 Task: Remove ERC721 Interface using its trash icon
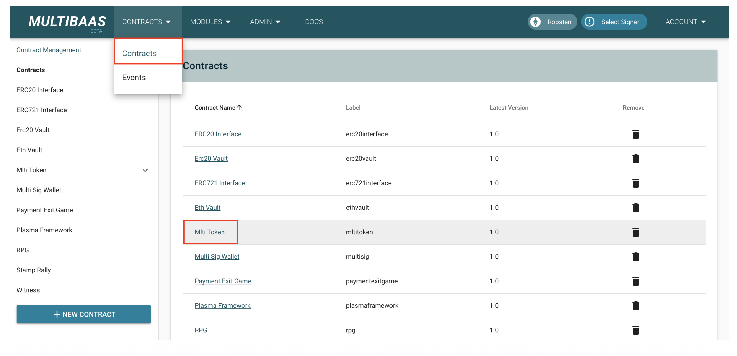click(635, 183)
